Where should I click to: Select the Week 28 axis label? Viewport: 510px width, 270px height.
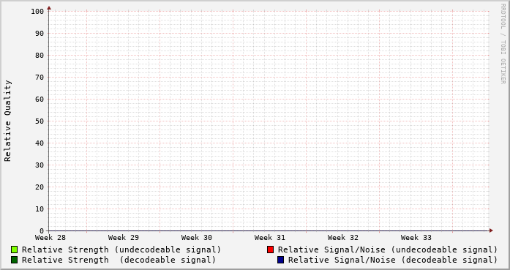[x=50, y=238]
